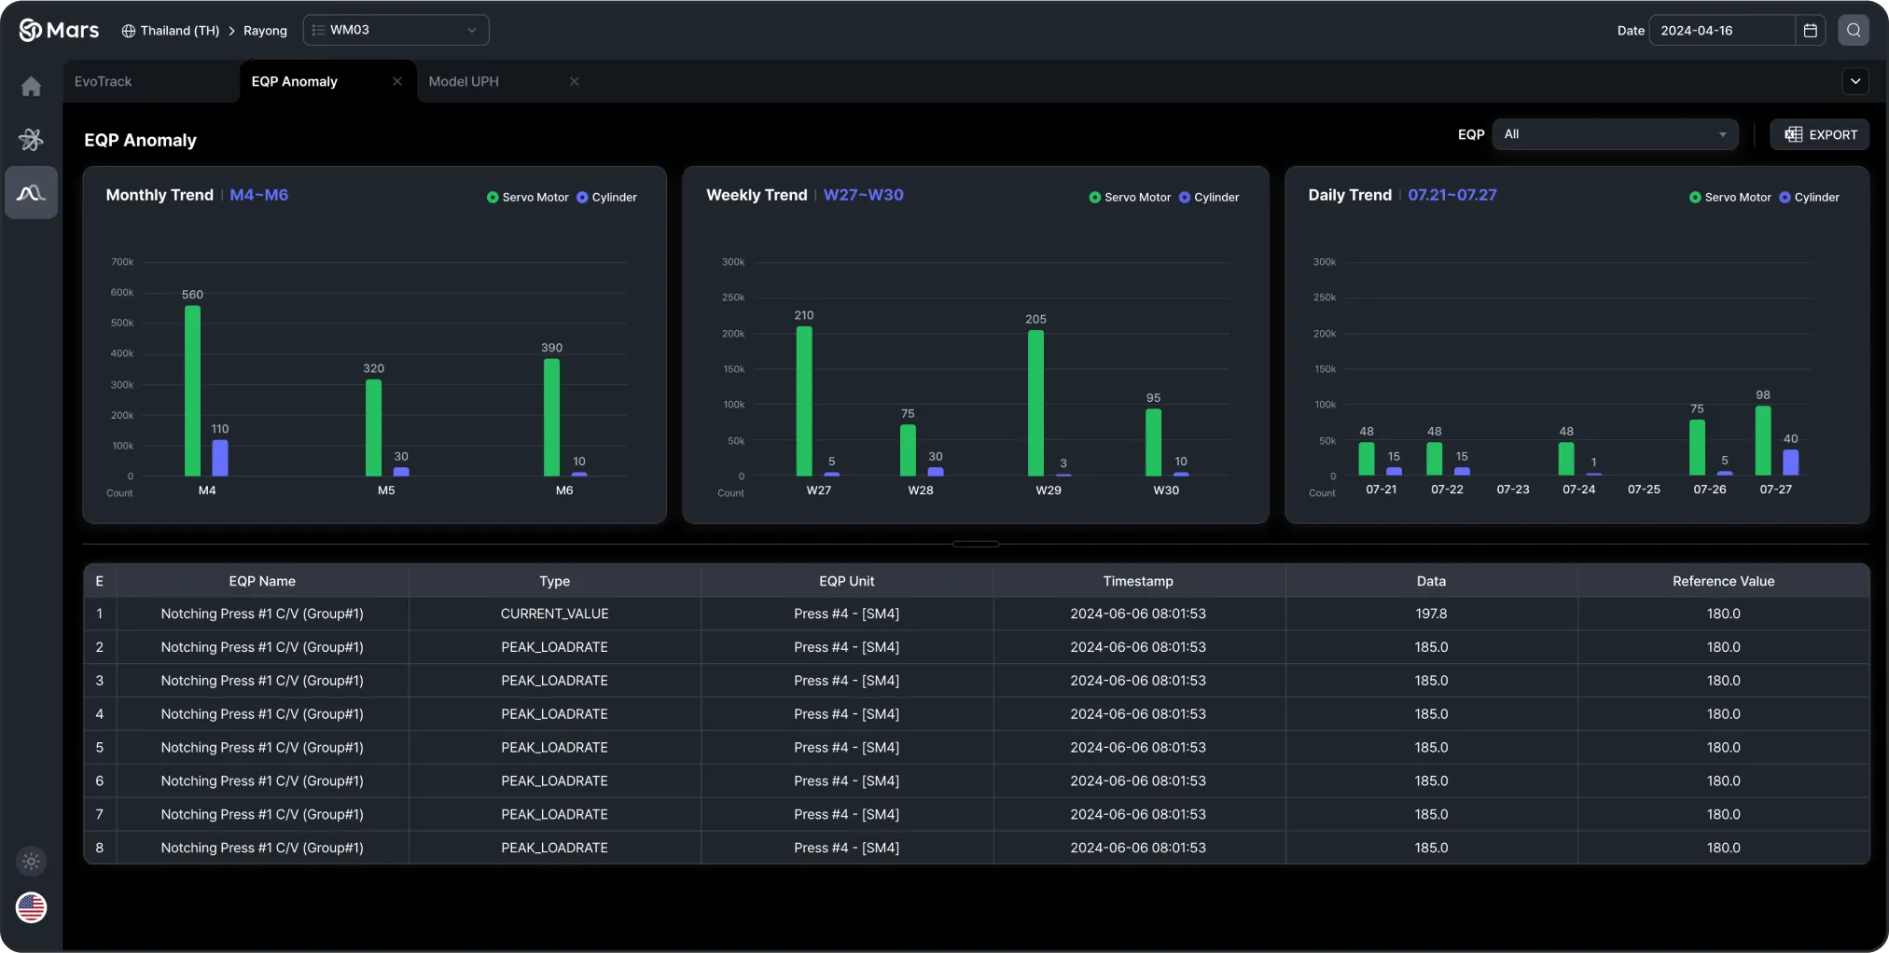The image size is (1889, 953).
Task: Click the Mars logo
Action: [59, 30]
